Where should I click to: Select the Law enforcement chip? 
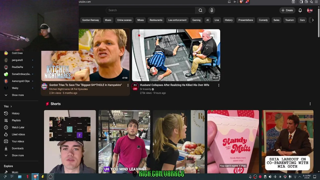pos(177,20)
